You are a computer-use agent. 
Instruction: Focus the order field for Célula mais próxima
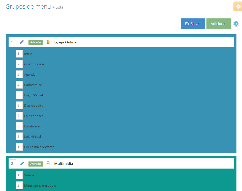point(19,147)
